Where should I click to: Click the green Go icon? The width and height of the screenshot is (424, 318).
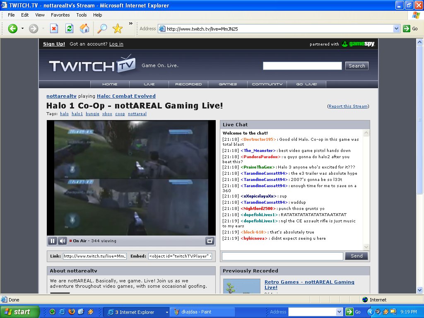click(x=406, y=29)
